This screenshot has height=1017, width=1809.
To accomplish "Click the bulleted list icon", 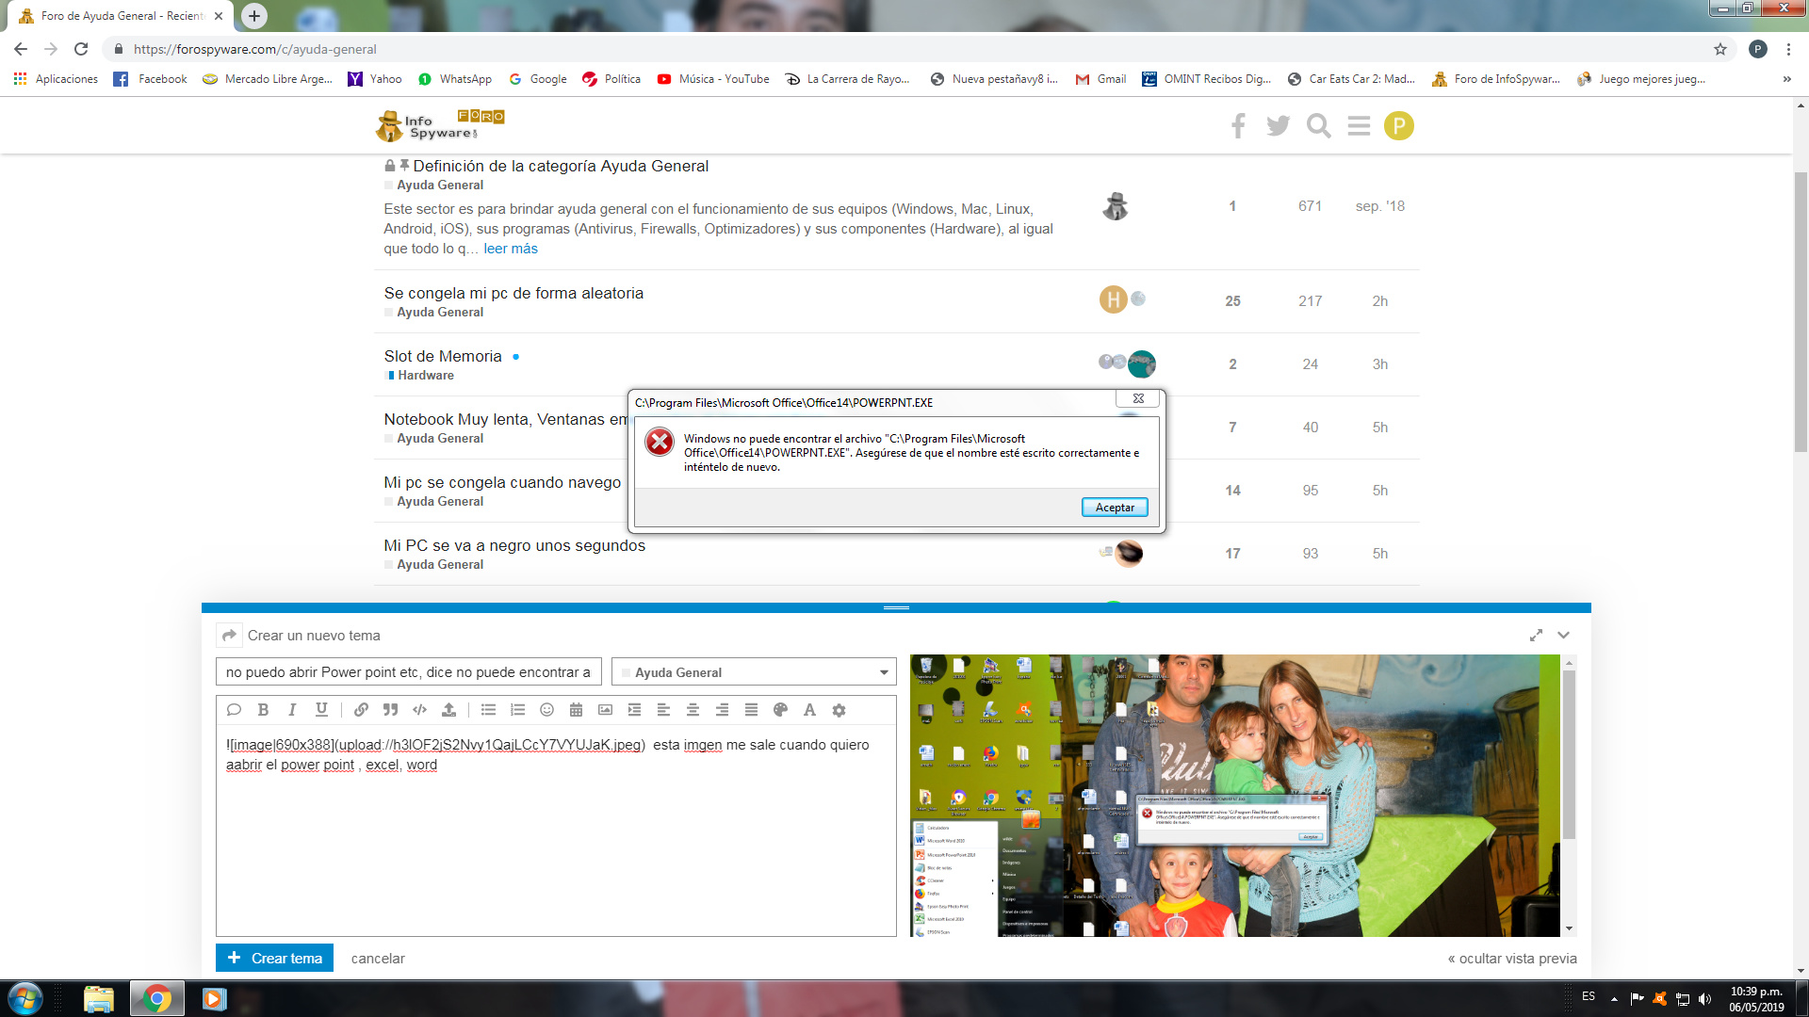I will point(488,710).
